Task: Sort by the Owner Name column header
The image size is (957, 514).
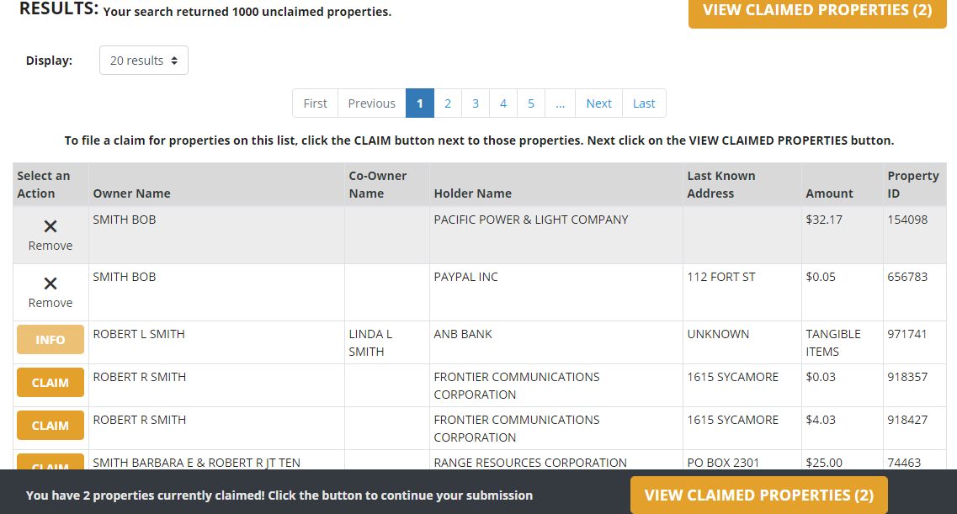Action: pos(131,193)
